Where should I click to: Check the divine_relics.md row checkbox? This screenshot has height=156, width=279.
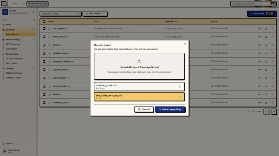click(44, 36)
